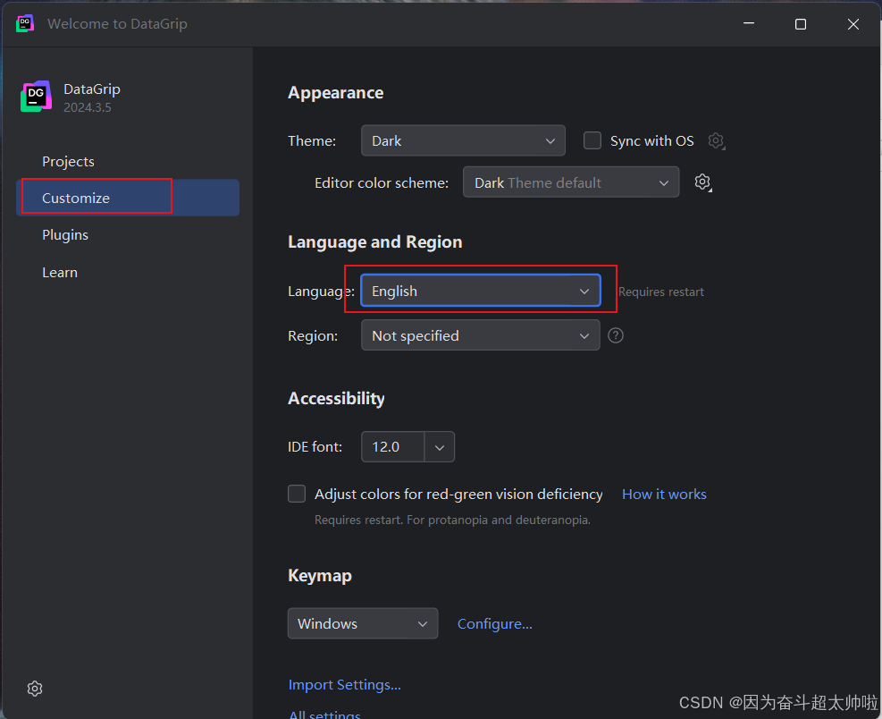
Task: Open the gear menu beside Editor color scheme
Action: 702,182
